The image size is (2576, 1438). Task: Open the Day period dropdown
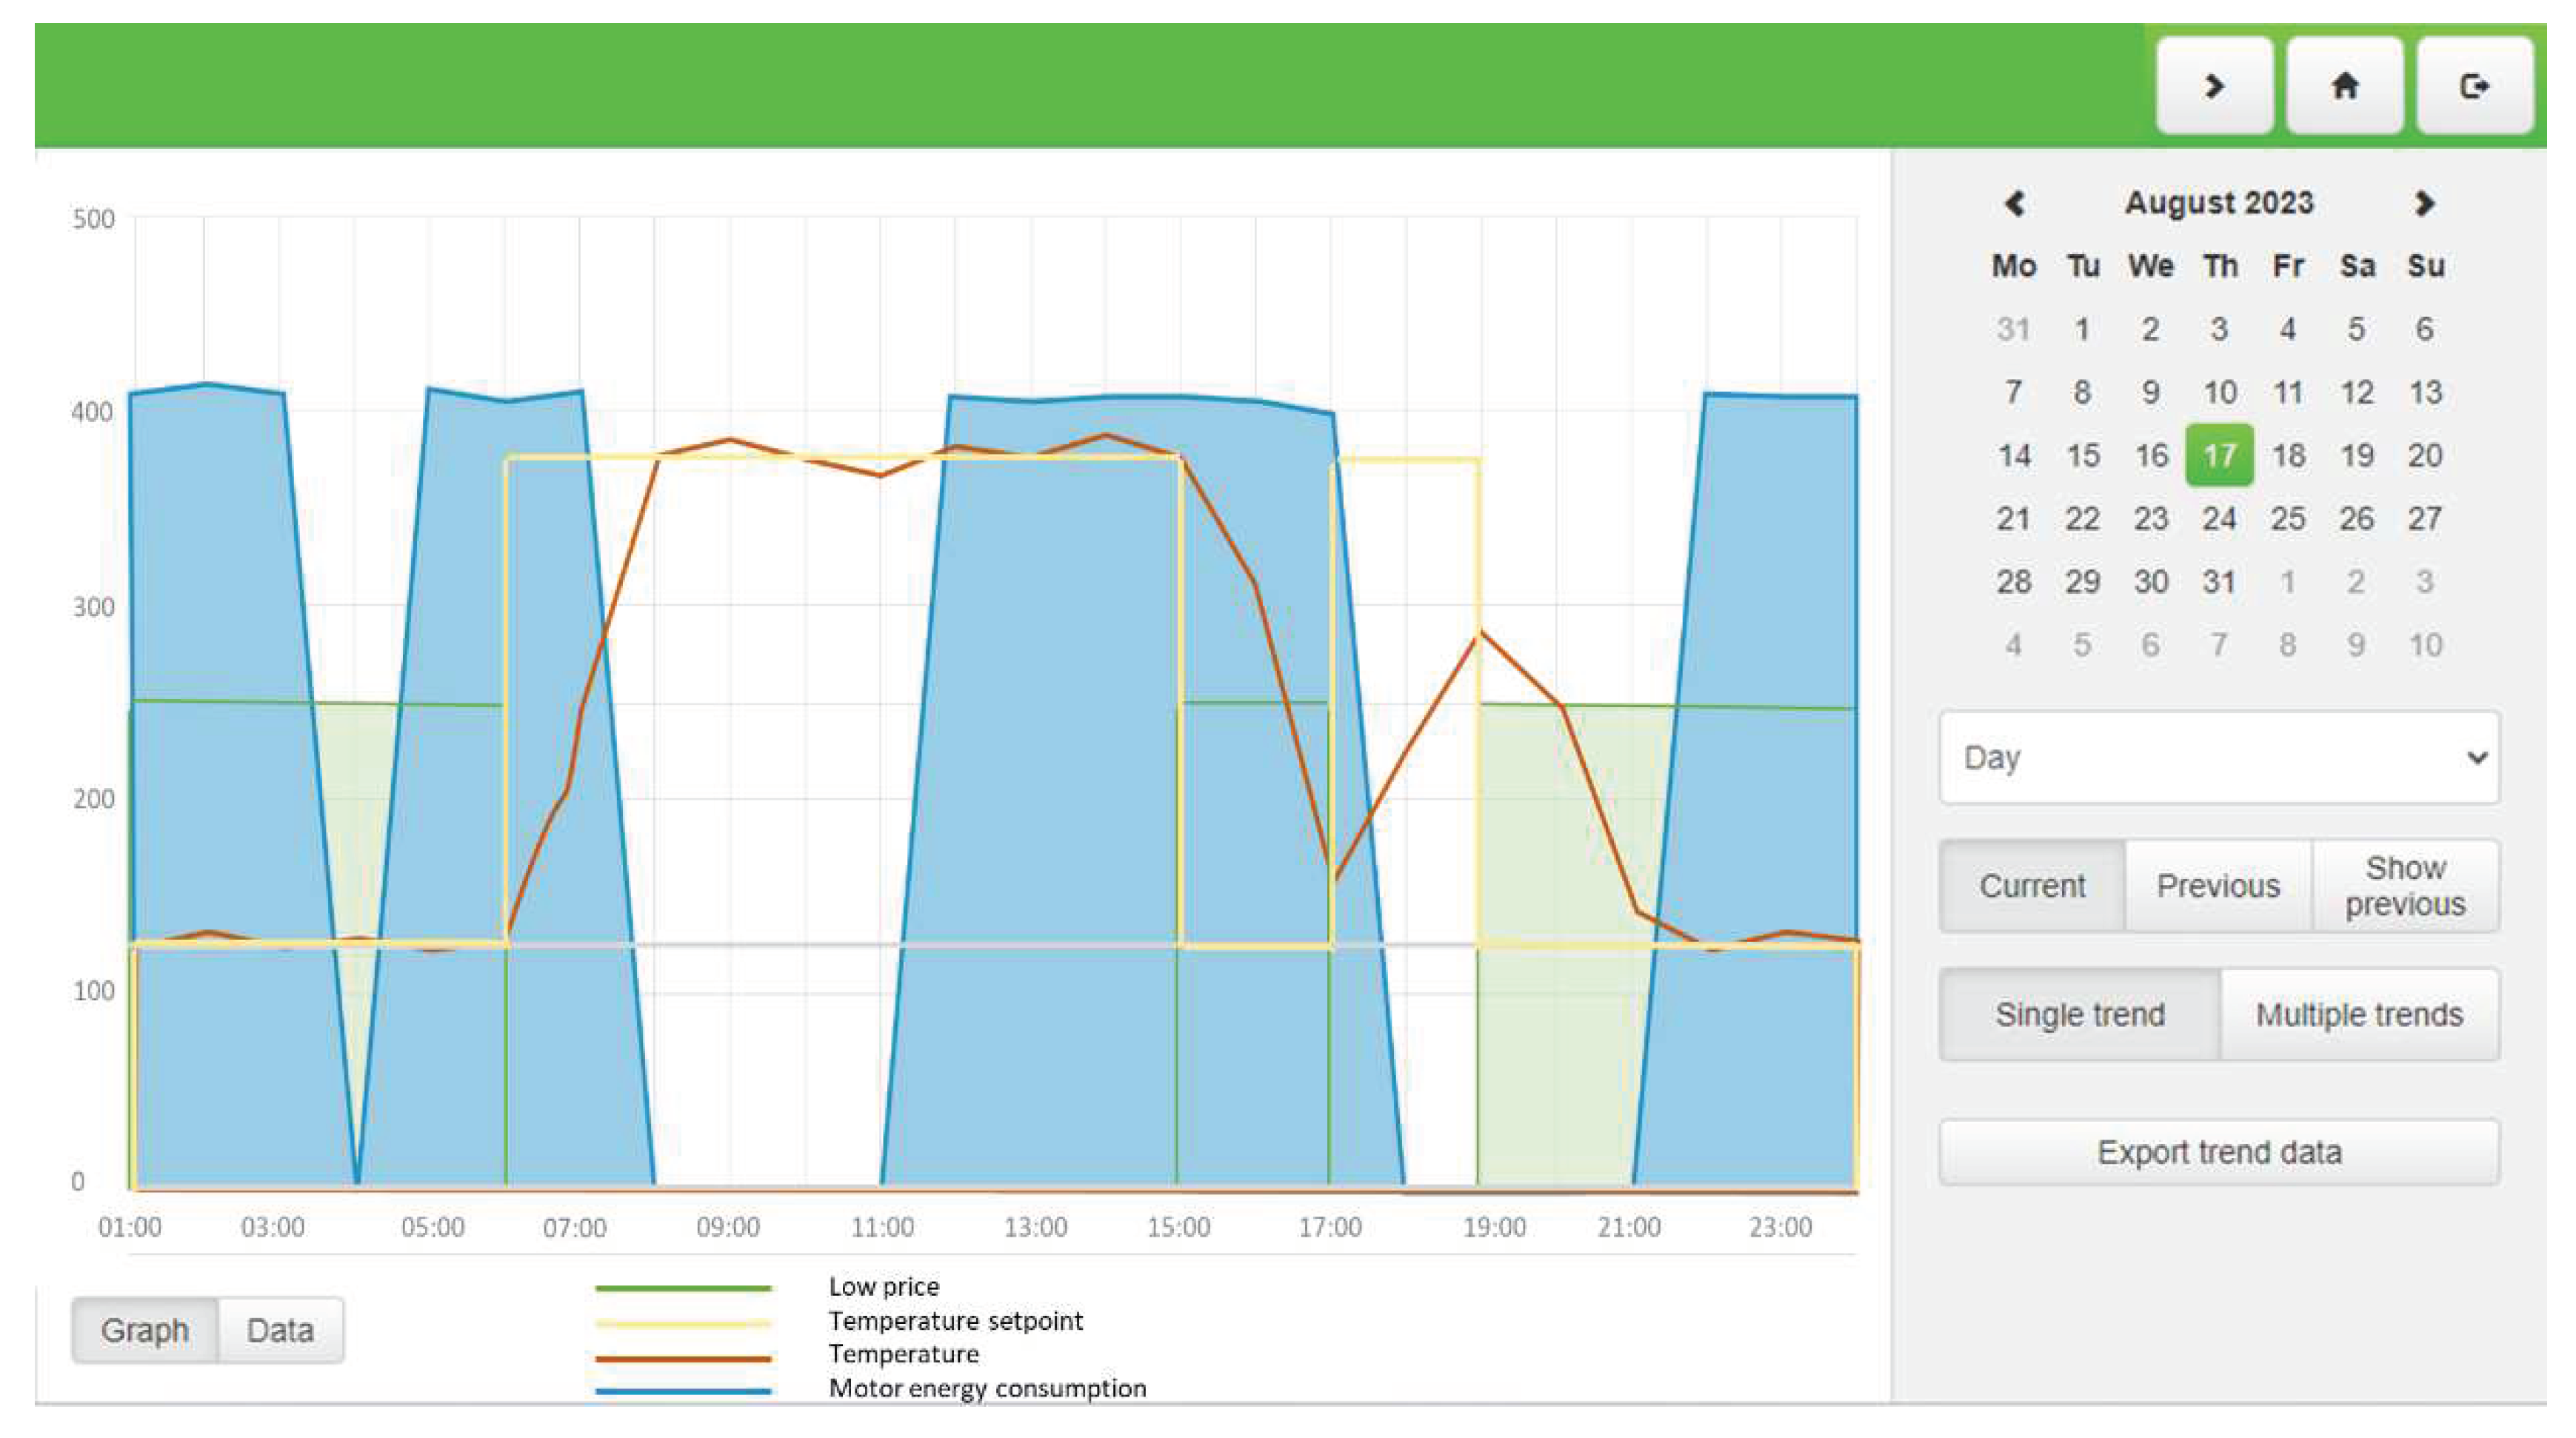pos(2218,757)
